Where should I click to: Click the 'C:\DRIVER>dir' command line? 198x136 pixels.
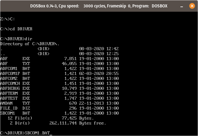pyautogui.click(x=16, y=39)
